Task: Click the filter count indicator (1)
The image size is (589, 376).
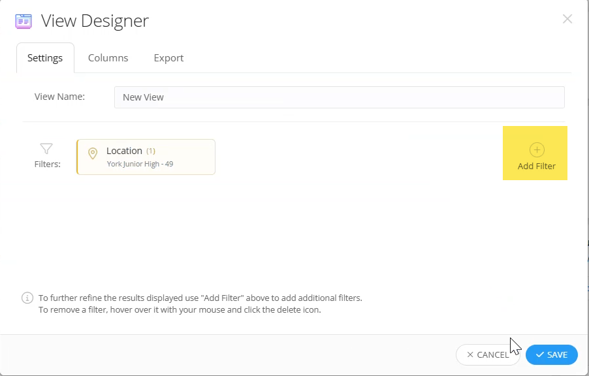Action: click(x=151, y=150)
